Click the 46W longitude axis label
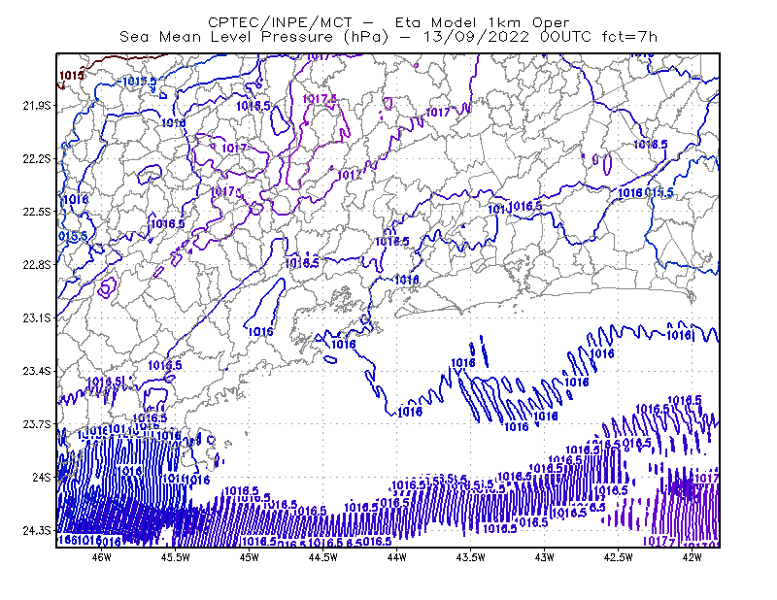 [102, 557]
